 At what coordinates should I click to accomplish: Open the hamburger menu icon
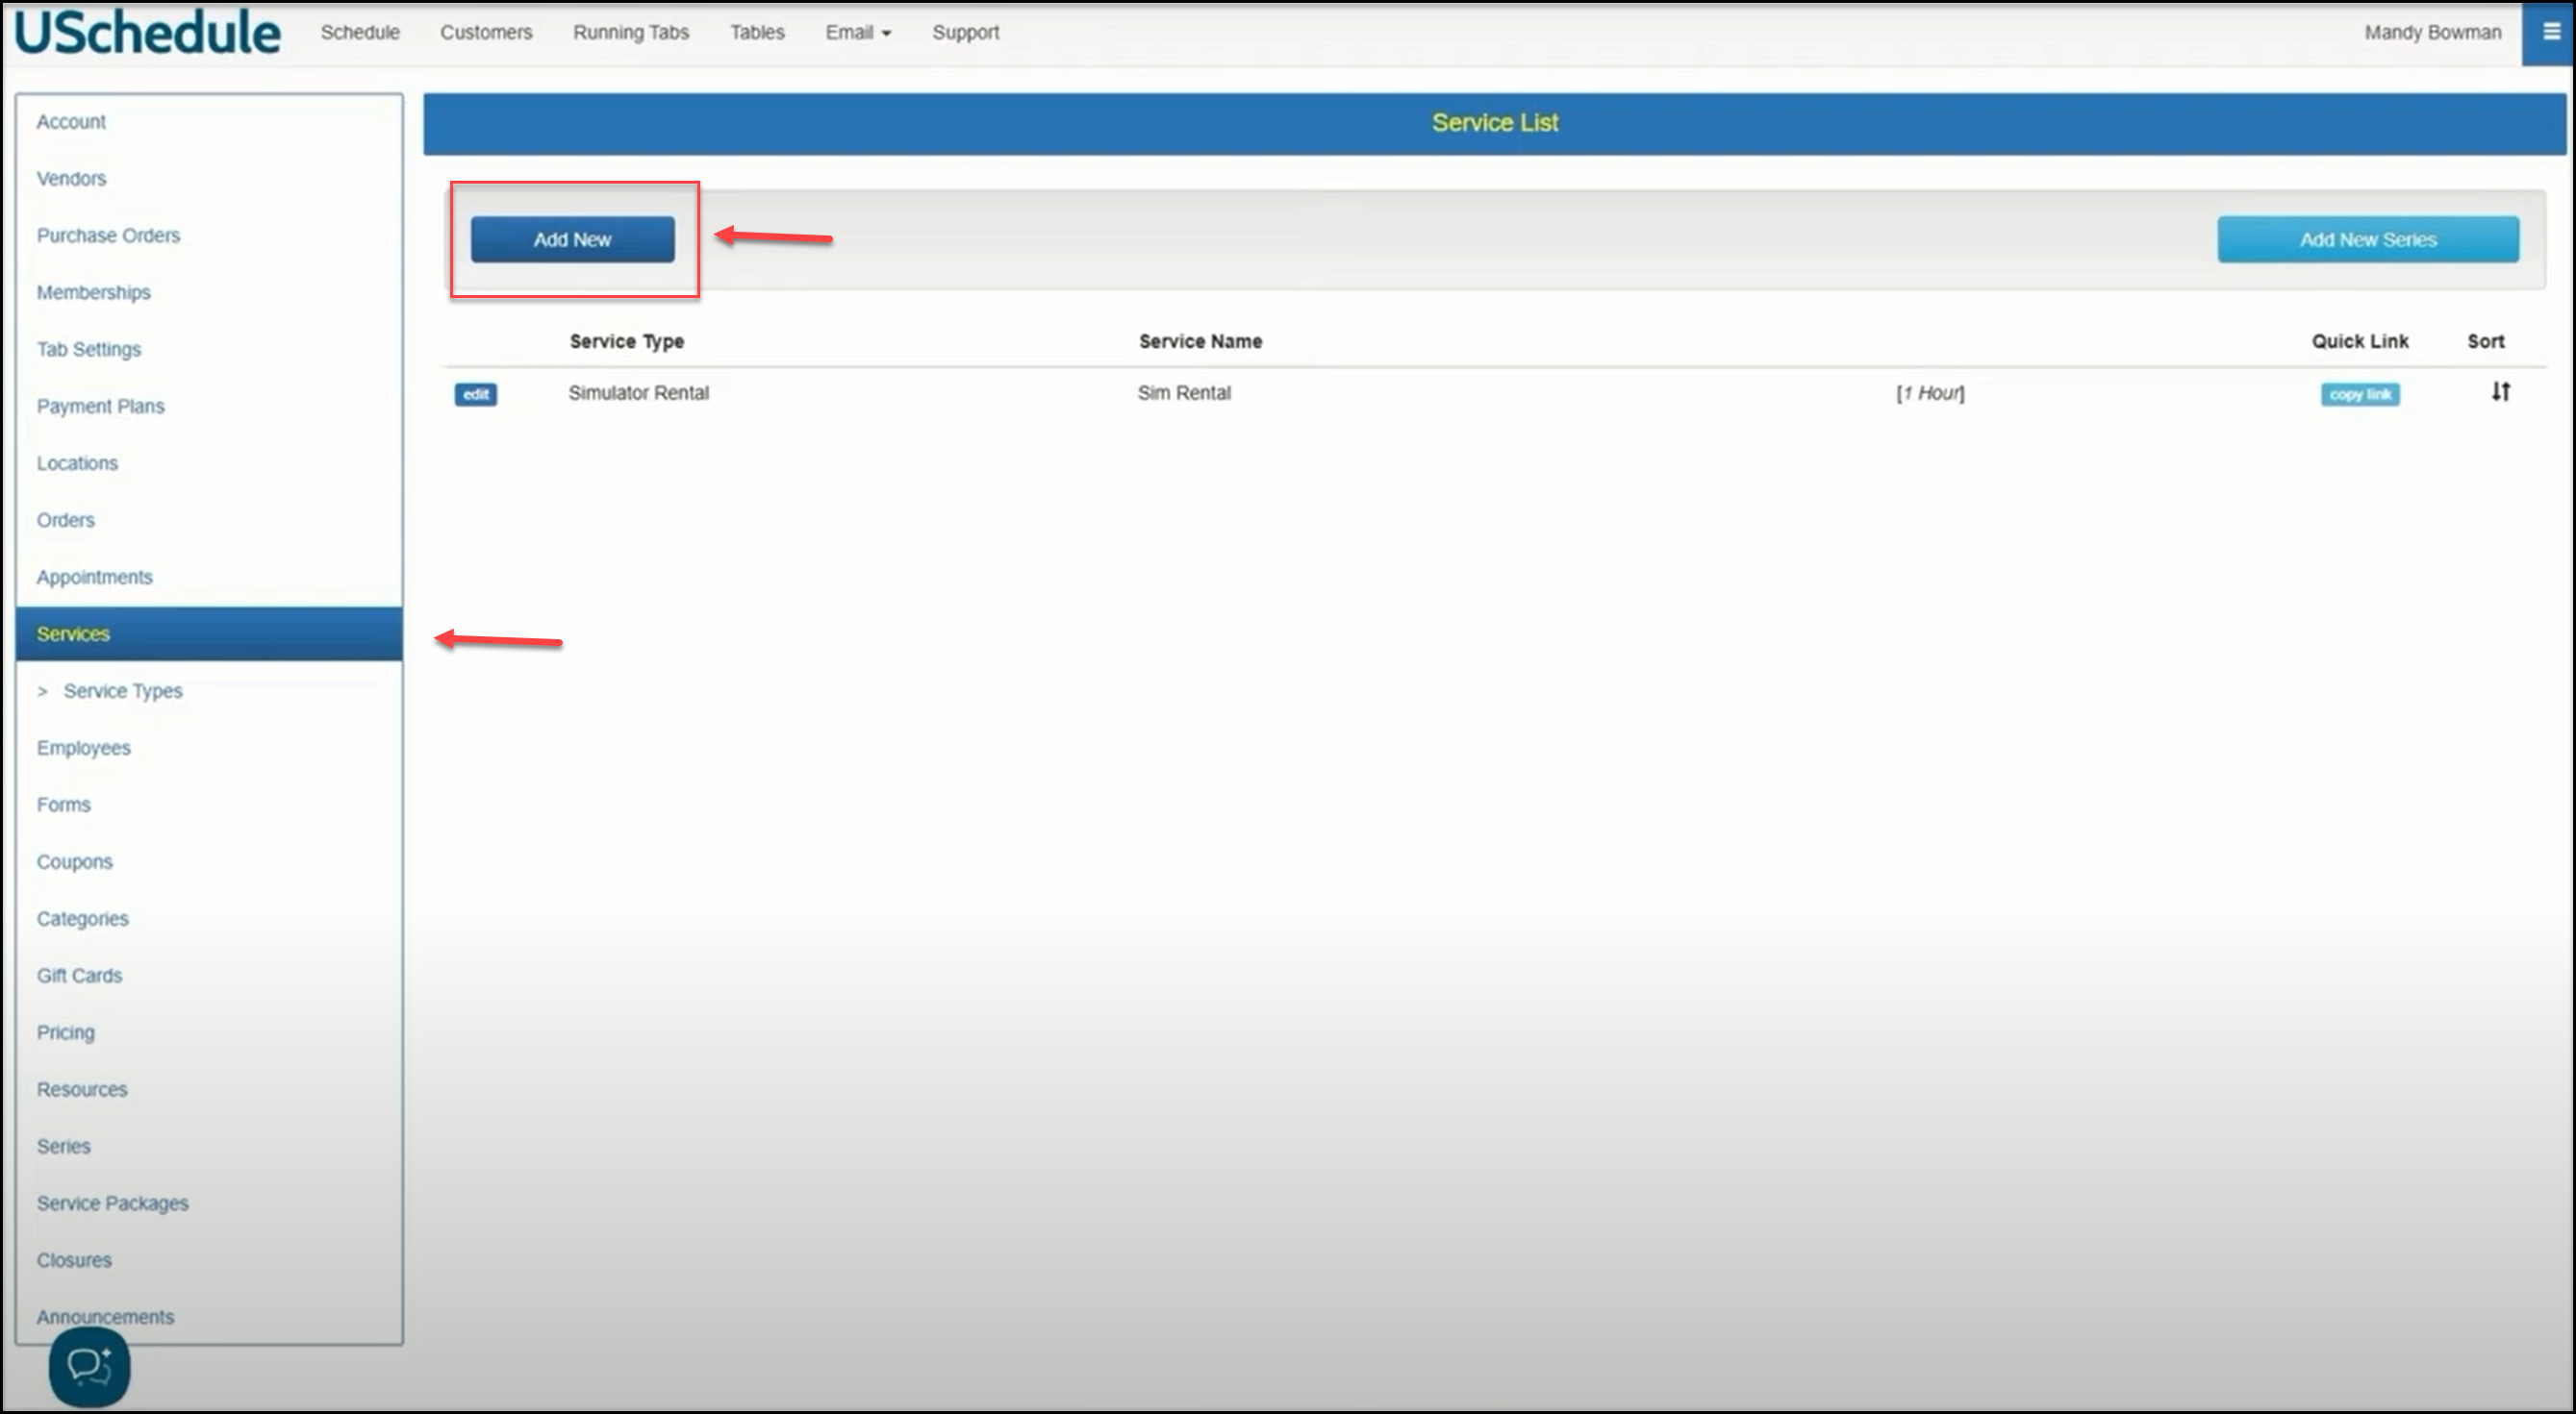tap(2551, 32)
